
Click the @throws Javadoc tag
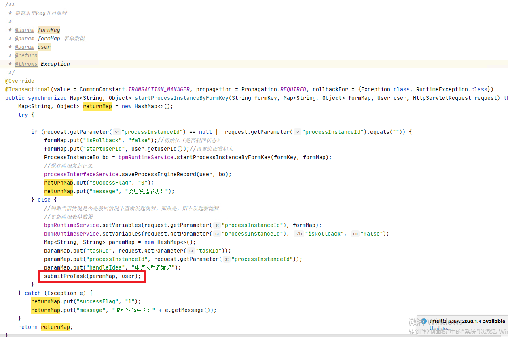[x=26, y=64]
